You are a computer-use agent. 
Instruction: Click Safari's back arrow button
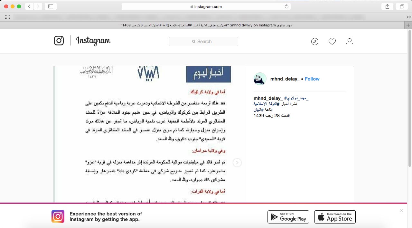pos(29,6)
